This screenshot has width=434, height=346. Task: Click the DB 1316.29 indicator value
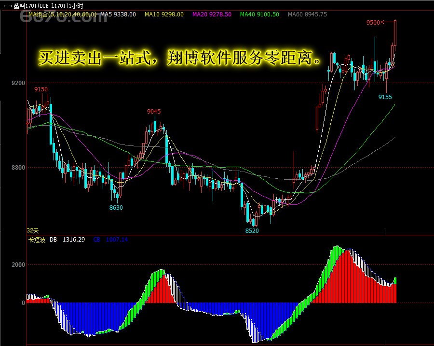[x=67, y=240]
